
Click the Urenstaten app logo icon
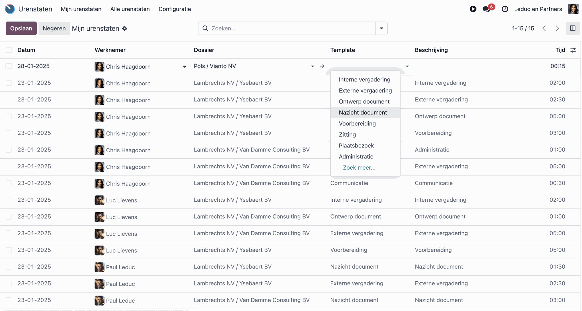coord(10,9)
